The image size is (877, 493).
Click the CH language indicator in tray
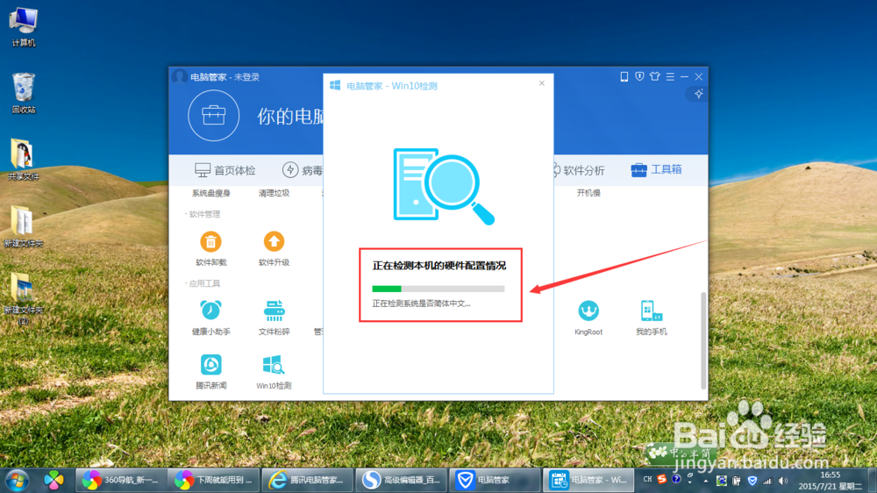(647, 480)
